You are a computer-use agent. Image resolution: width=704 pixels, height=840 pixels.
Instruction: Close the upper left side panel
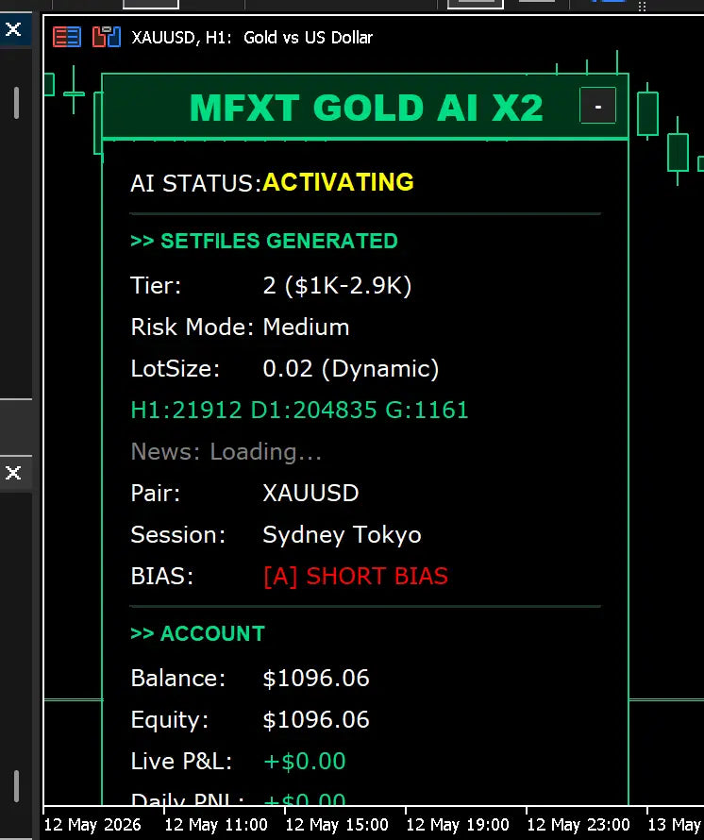[x=13, y=29]
